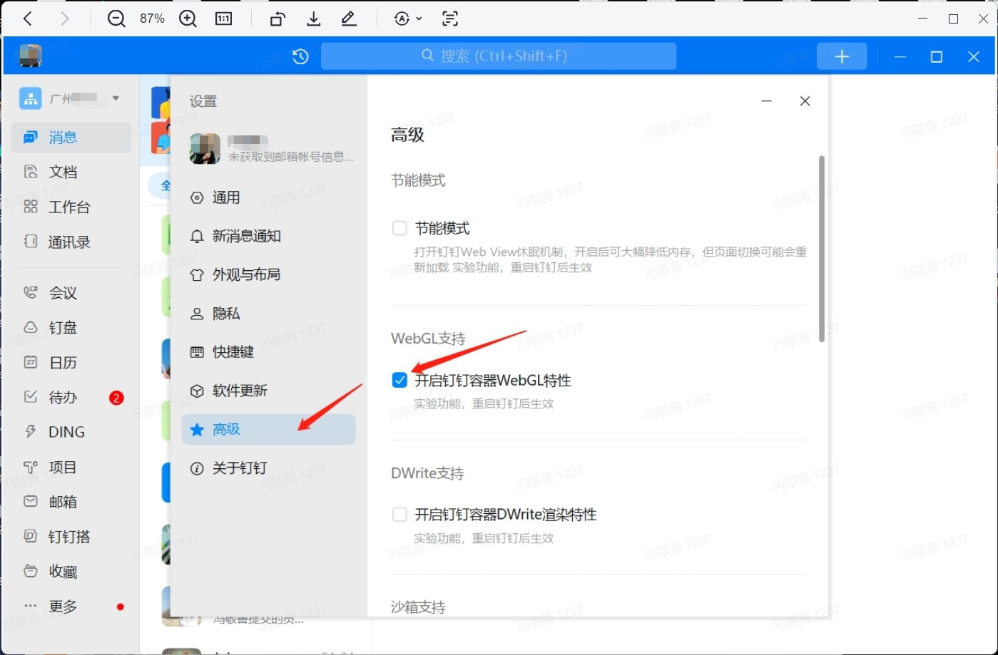This screenshot has width=998, height=655.
Task: Select 关于钉钉 settings tab
Action: tap(268, 468)
